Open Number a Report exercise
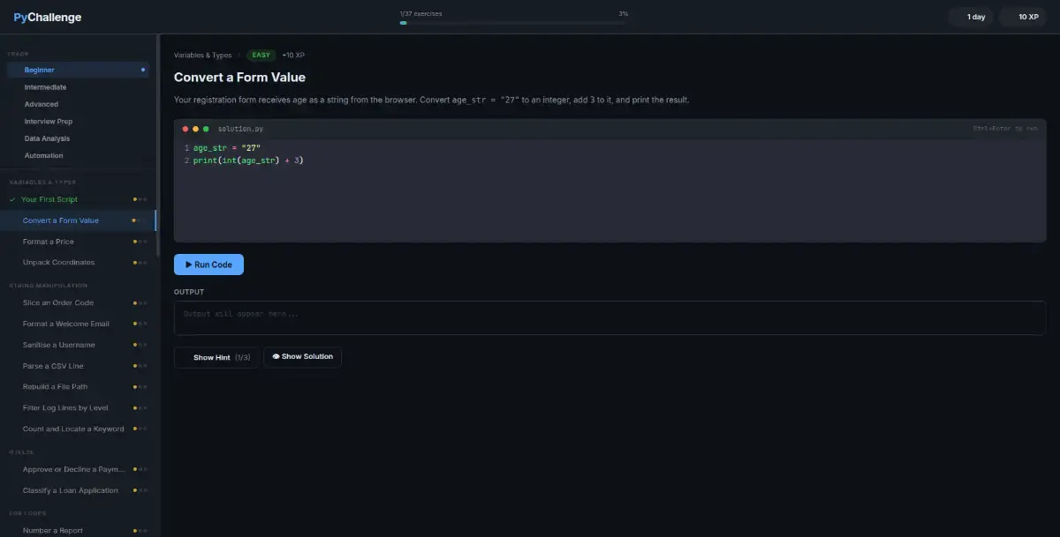1060x537 pixels. pyautogui.click(x=78, y=531)
